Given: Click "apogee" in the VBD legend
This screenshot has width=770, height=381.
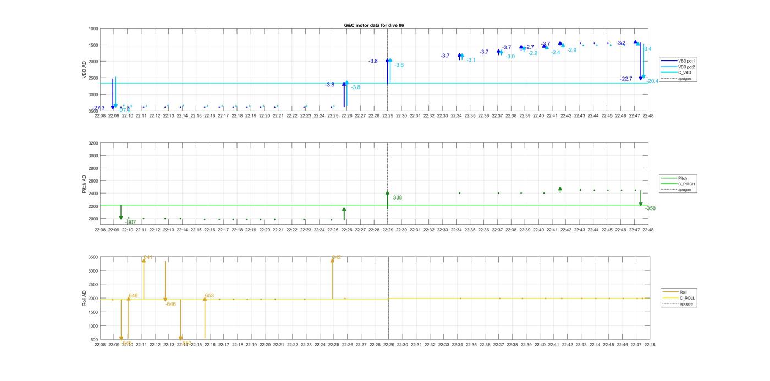Looking at the screenshot, I should pyautogui.click(x=677, y=79).
